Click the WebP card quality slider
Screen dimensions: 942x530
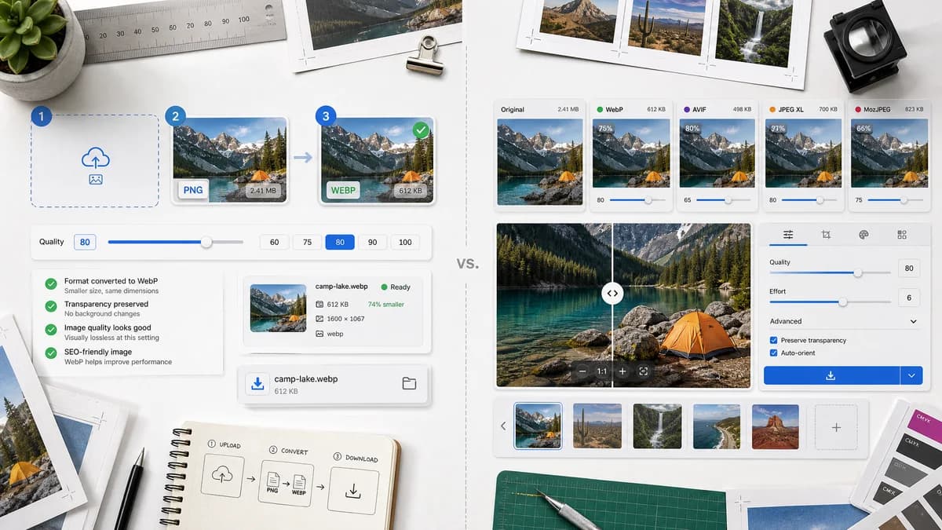pyautogui.click(x=637, y=200)
